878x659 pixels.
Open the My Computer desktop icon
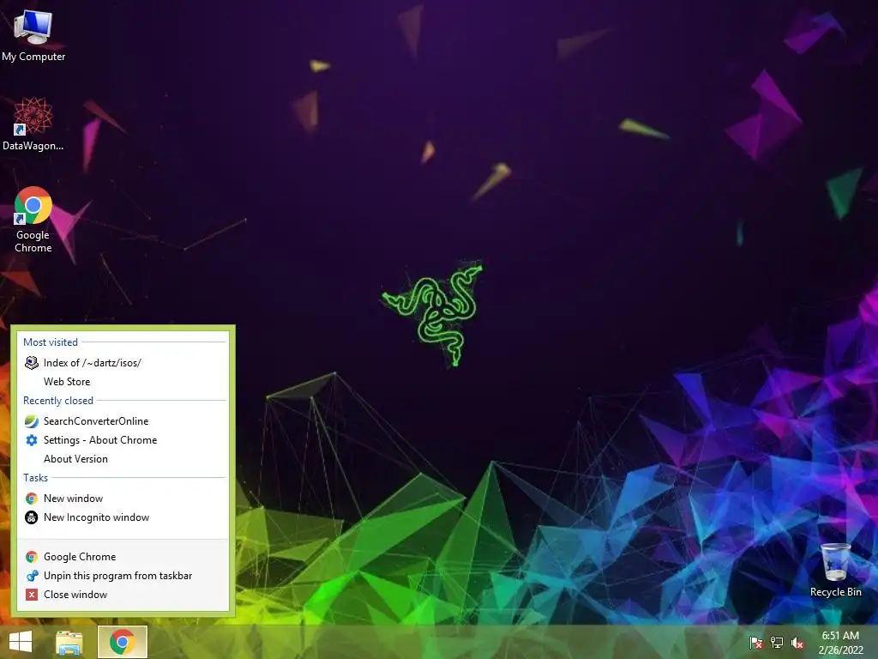pyautogui.click(x=33, y=36)
